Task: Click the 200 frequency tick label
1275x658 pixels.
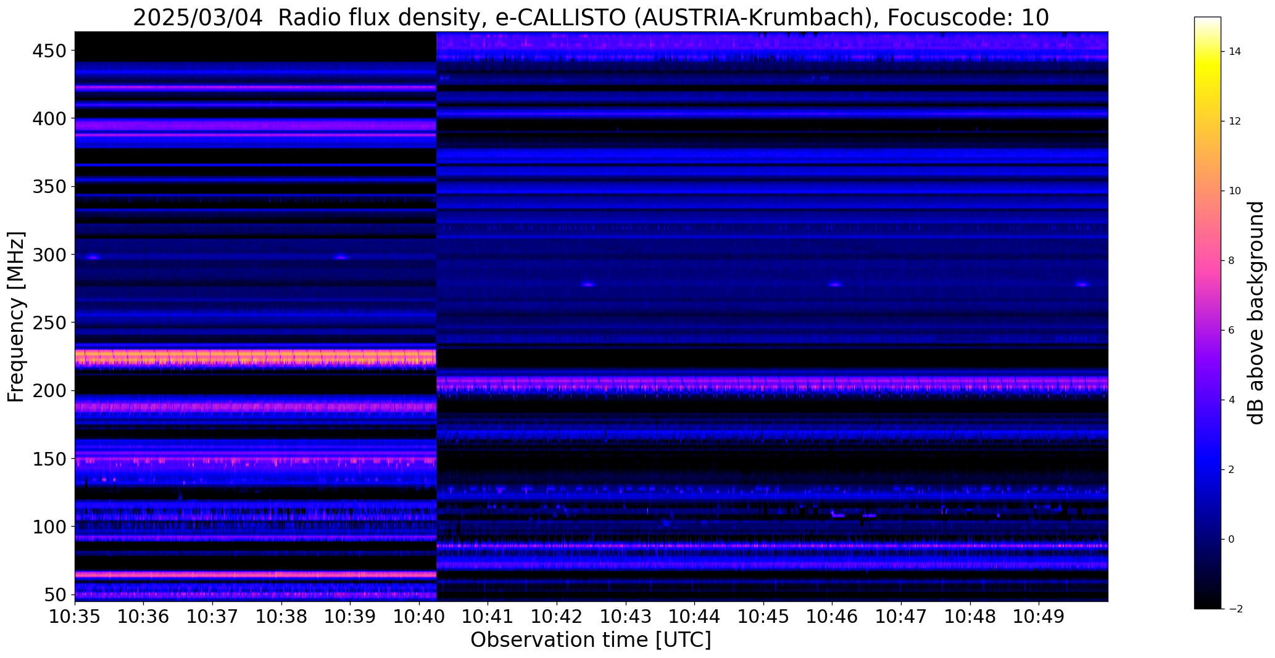Action: point(50,391)
